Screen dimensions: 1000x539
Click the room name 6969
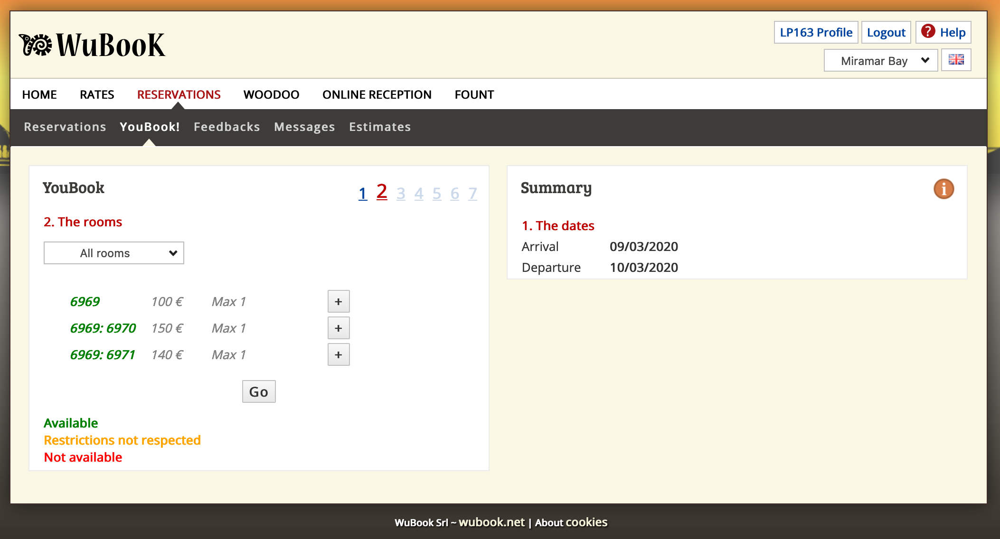pos(85,302)
